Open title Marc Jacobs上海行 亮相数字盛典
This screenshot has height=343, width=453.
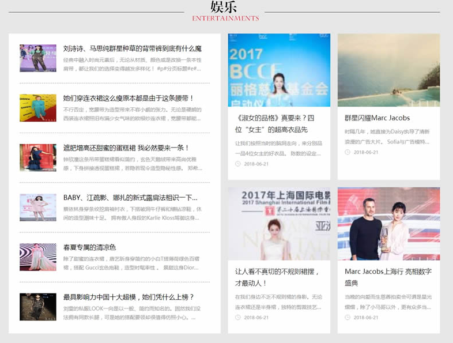point(388,277)
